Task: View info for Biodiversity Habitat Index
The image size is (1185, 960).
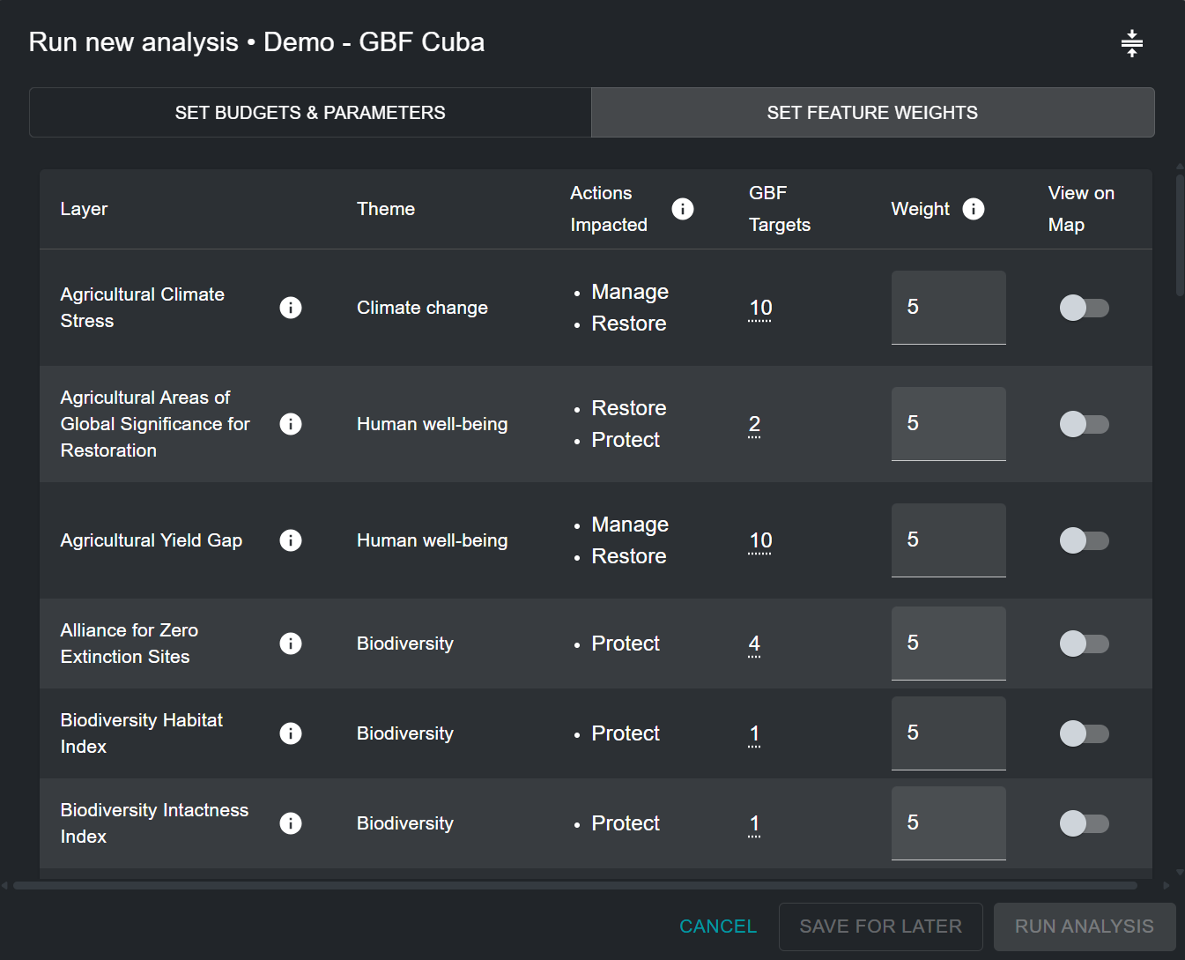Action: point(291,733)
